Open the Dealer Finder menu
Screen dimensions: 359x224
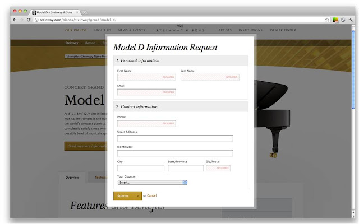(x=283, y=30)
